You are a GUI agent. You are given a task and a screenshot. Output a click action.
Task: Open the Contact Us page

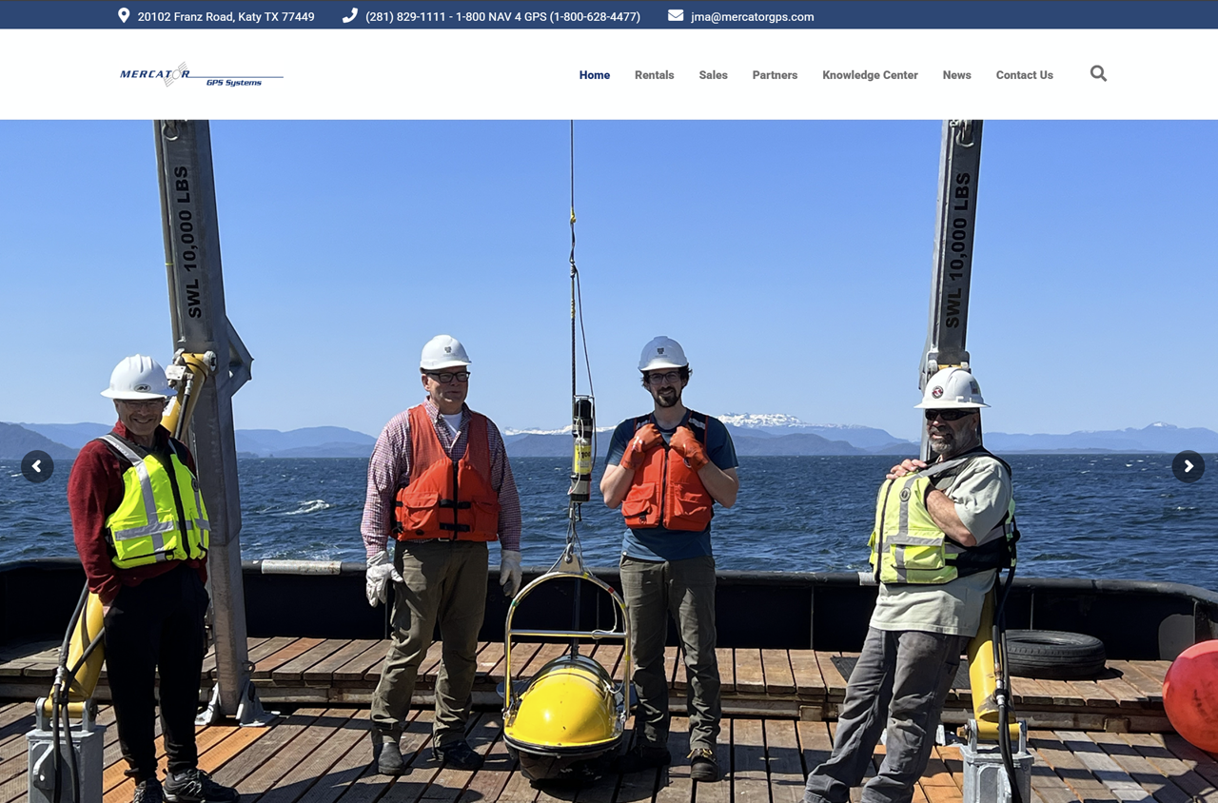pos(1024,75)
